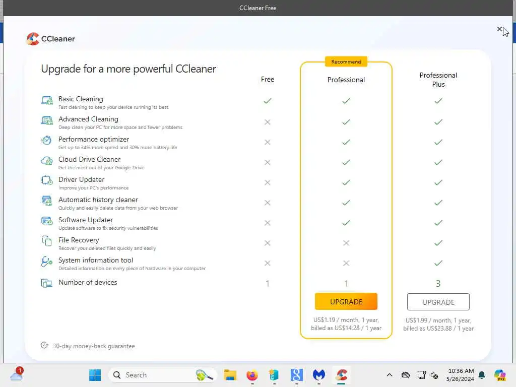The width and height of the screenshot is (516, 387).
Task: Click the orange Professional UPGRADE button
Action: 346,301
